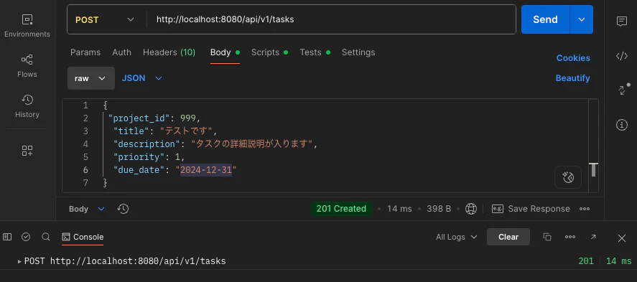
Task: Select the request Body tab
Action: click(x=225, y=52)
